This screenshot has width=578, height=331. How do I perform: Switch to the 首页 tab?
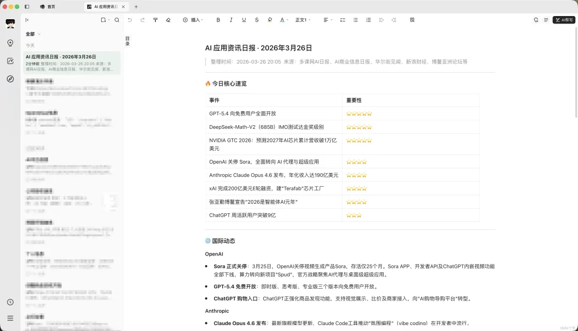pyautogui.click(x=48, y=6)
